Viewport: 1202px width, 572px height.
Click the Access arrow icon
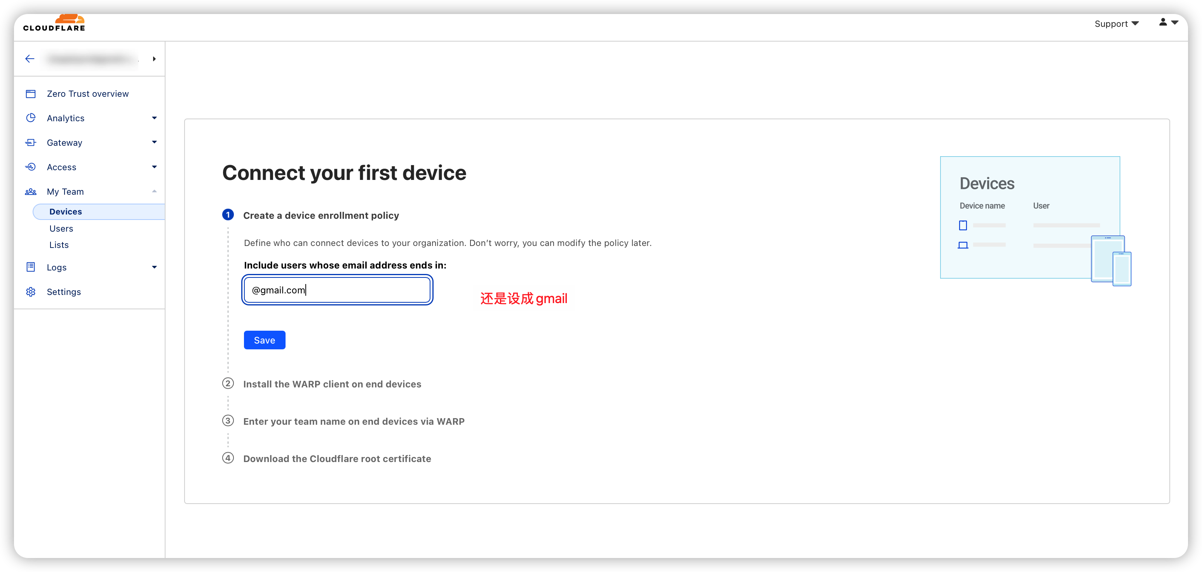point(31,167)
